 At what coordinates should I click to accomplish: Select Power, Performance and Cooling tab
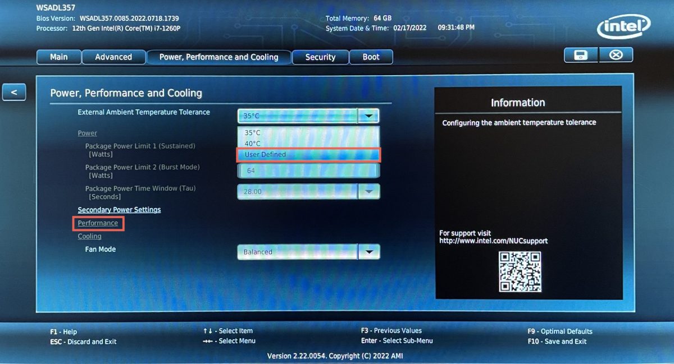[219, 57]
